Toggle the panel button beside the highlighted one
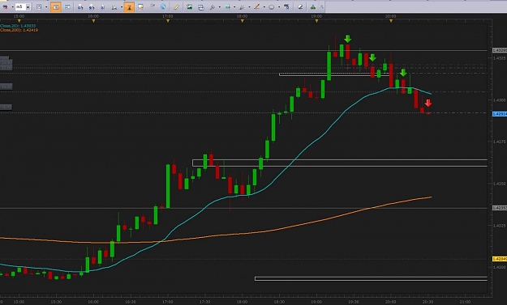The image size is (507, 305). (x=67, y=6)
